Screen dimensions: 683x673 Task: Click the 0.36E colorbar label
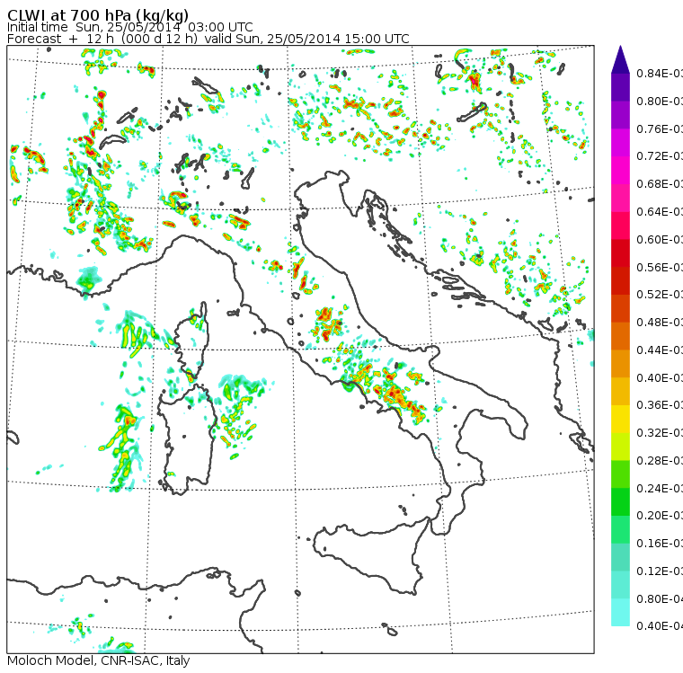(660, 405)
